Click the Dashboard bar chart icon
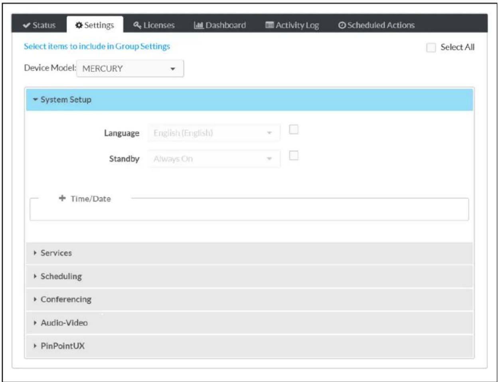The height and width of the screenshot is (382, 498). 199,25
